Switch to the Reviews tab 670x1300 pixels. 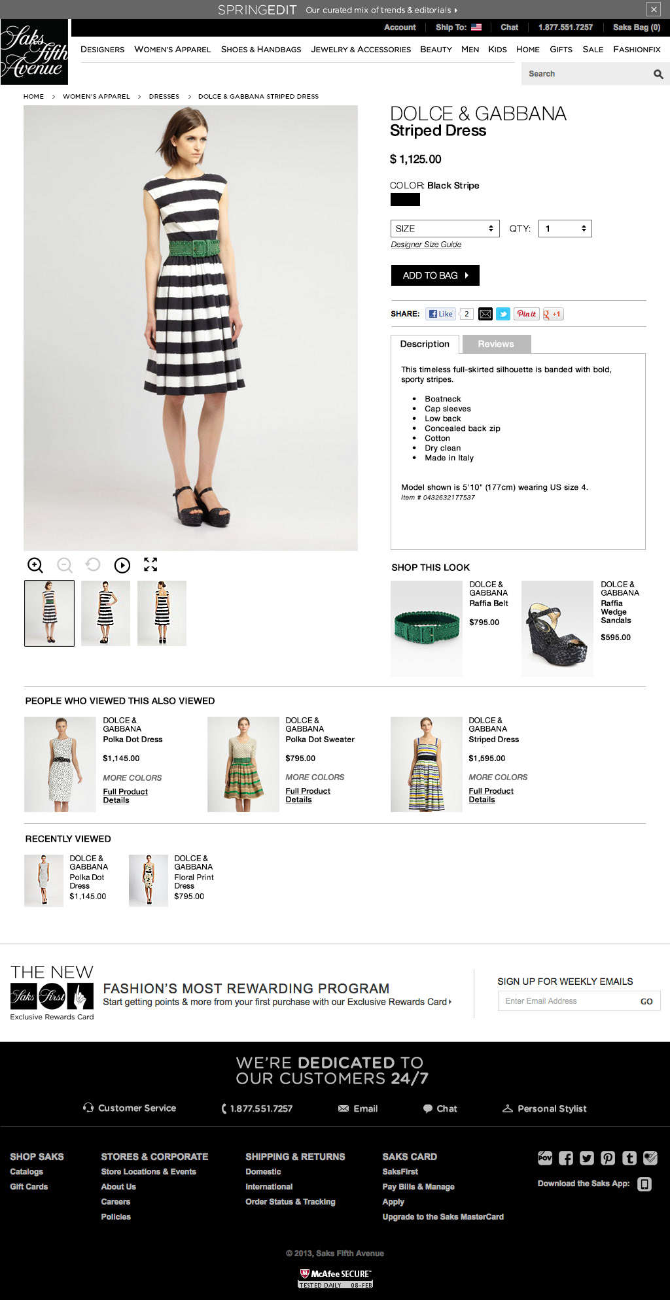496,344
